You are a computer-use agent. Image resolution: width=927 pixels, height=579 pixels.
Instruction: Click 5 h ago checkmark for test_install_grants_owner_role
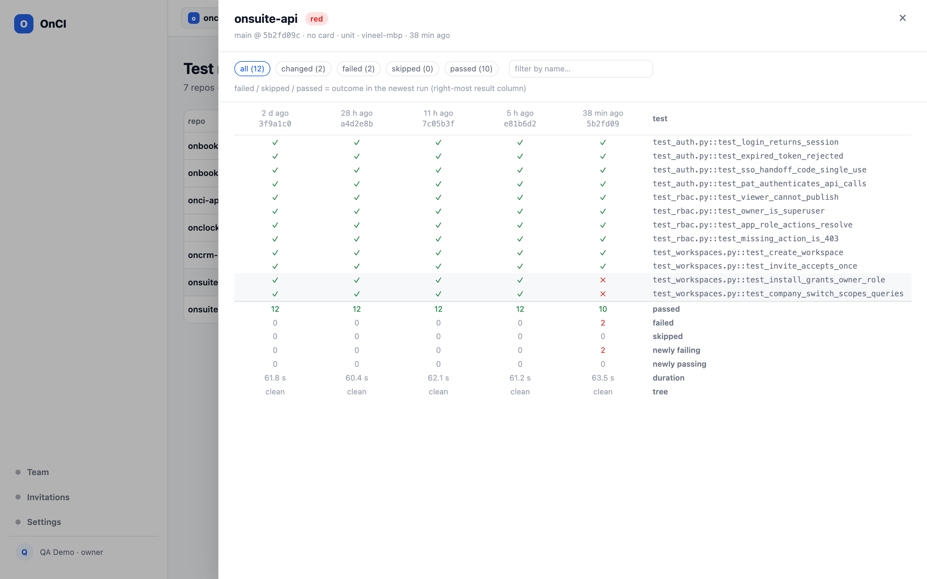click(520, 280)
